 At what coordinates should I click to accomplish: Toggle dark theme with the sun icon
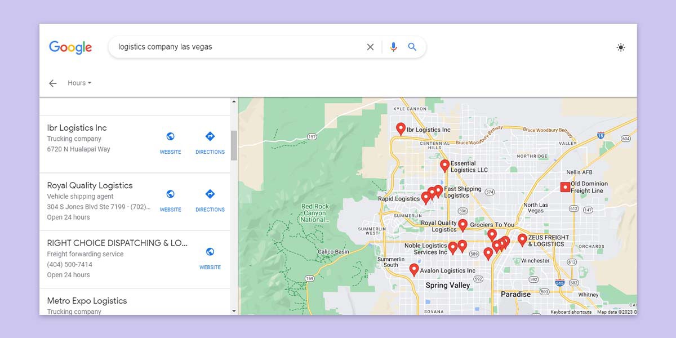621,47
